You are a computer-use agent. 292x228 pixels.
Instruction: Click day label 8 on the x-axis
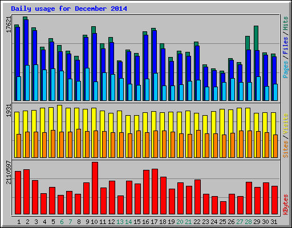79,222
